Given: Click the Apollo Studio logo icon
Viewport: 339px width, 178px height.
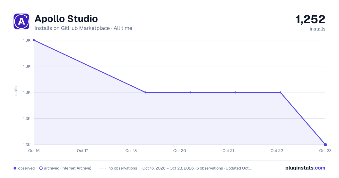Looking at the screenshot, I should (21, 21).
